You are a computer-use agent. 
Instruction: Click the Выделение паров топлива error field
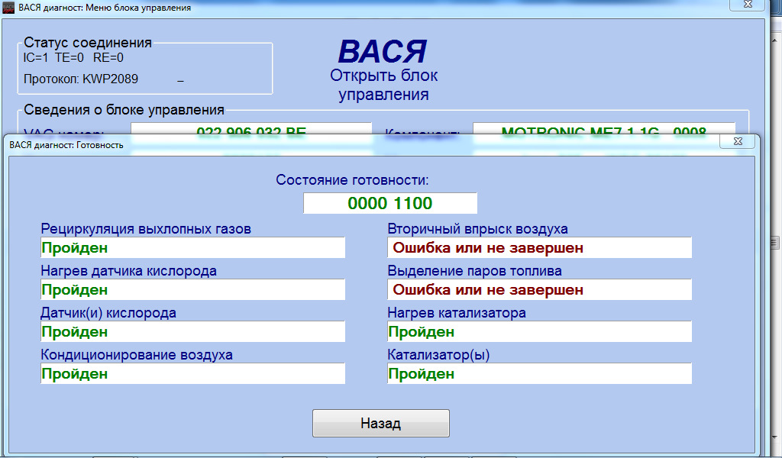pyautogui.click(x=539, y=290)
